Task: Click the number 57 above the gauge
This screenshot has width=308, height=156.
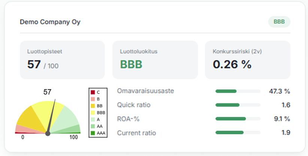Action: (48, 92)
